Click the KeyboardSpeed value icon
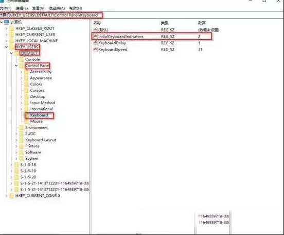The height and width of the screenshot is (235, 284). pyautogui.click(x=95, y=49)
